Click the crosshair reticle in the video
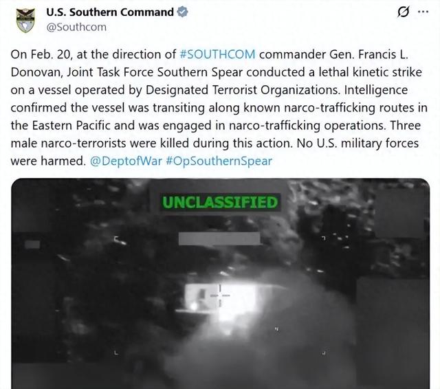Viewport: 440px width, 389px height. (220, 296)
